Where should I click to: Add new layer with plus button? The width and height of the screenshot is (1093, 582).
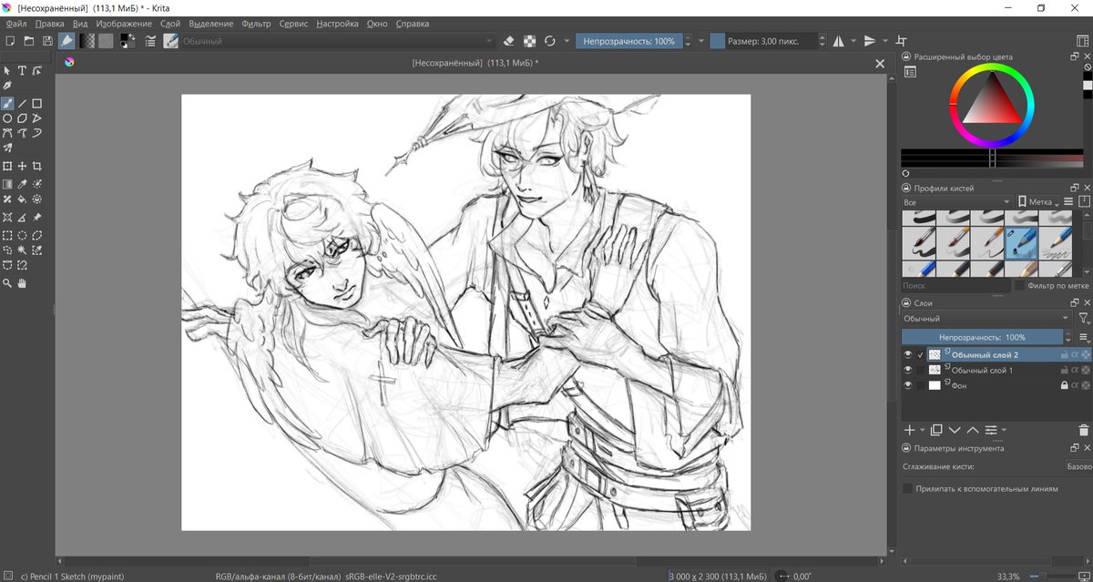909,430
